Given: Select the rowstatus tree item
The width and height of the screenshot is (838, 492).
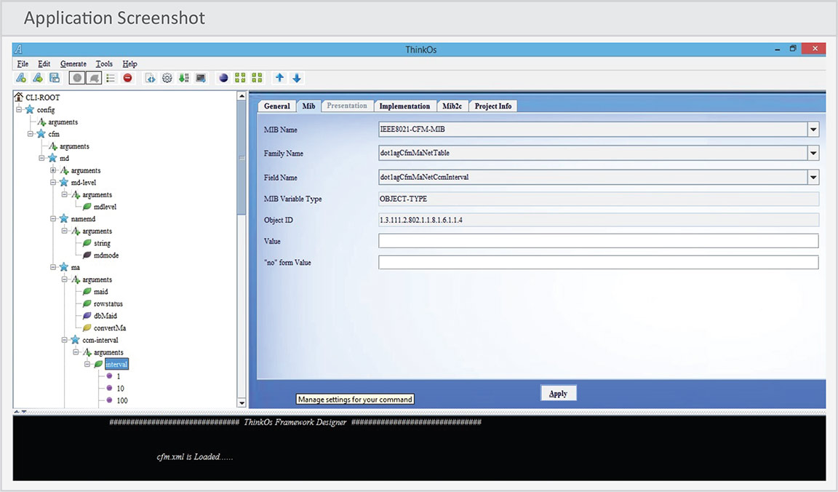Looking at the screenshot, I should tap(108, 303).
